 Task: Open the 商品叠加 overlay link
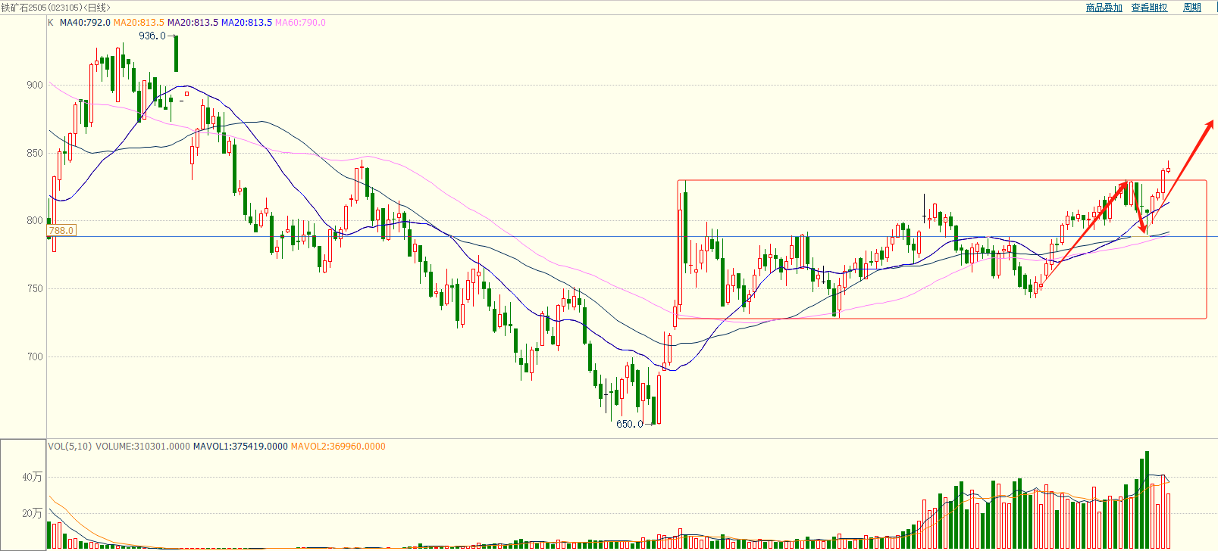pyautogui.click(x=1104, y=8)
